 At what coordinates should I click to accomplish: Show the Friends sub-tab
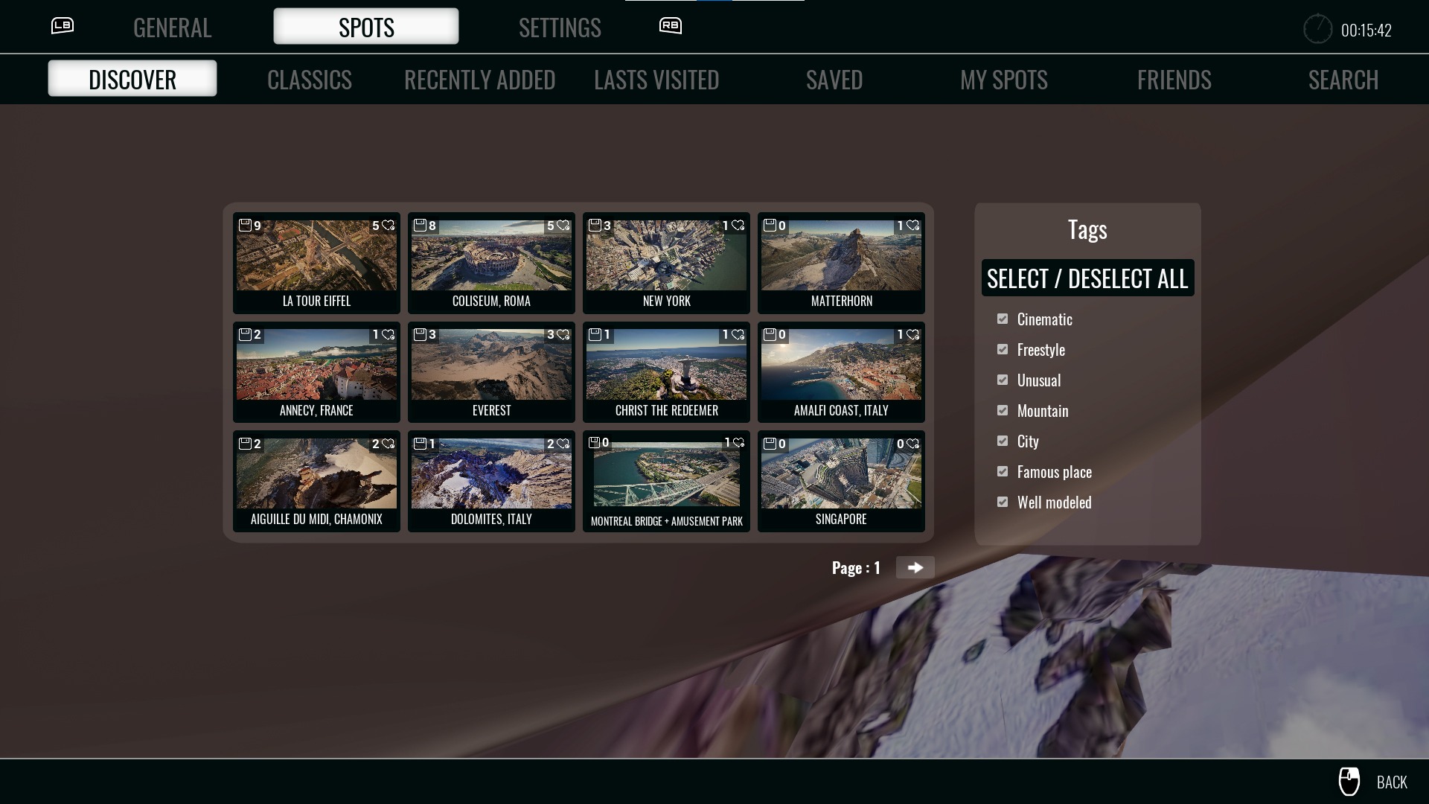point(1174,80)
